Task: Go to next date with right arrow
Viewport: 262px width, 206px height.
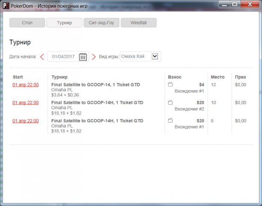Action: coord(94,57)
